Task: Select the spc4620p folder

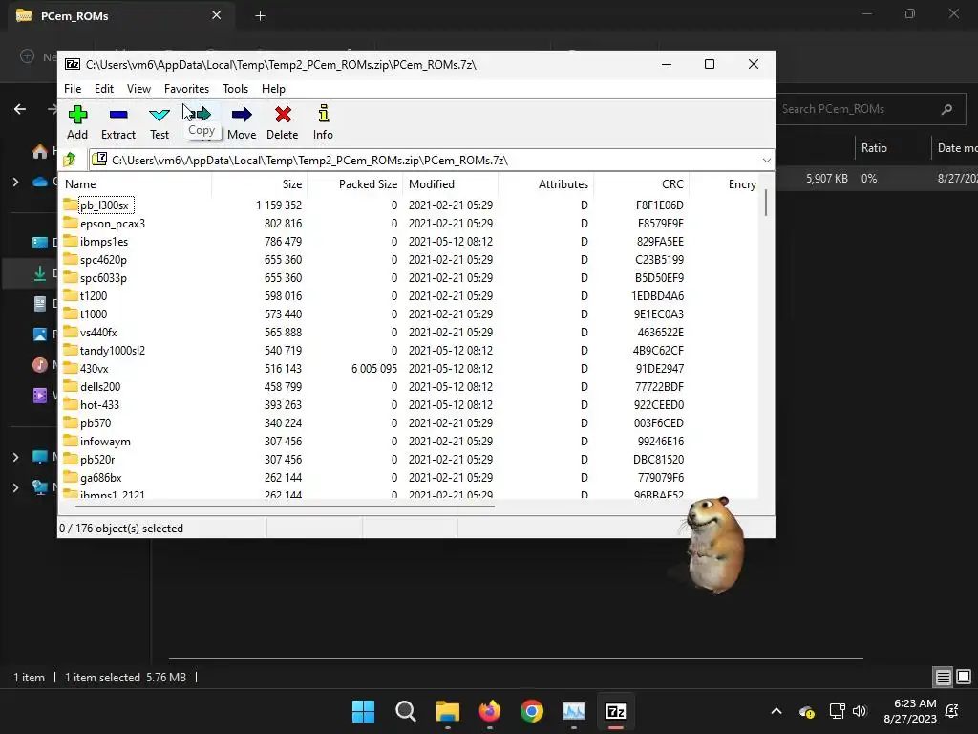Action: point(103,259)
